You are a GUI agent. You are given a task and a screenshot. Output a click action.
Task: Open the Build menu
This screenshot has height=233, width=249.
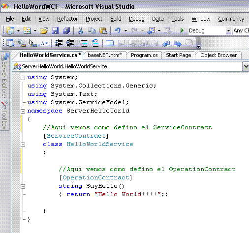pos(116,19)
